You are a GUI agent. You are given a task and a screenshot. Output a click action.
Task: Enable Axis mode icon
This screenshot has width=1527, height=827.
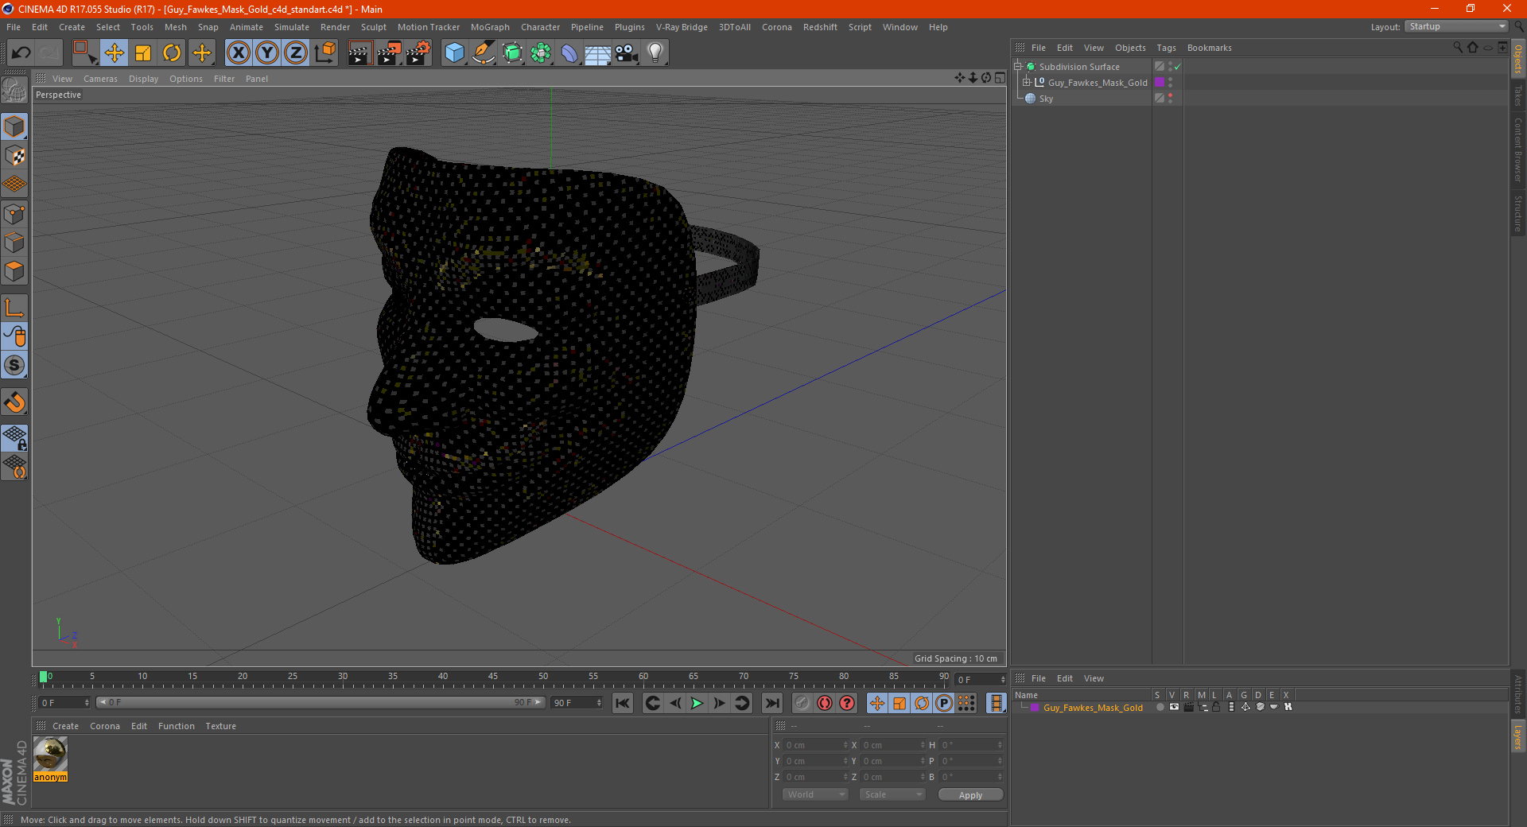point(14,308)
